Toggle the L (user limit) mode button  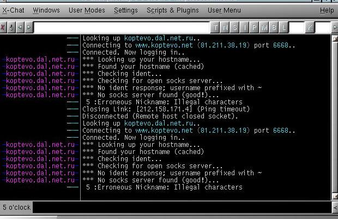click(283, 27)
